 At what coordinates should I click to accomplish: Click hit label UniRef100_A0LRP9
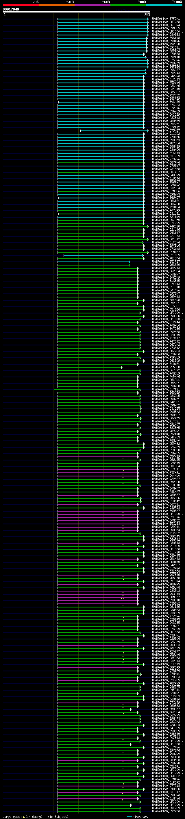166,808
